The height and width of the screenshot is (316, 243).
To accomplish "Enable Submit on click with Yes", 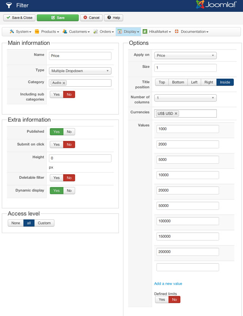I will point(57,145).
